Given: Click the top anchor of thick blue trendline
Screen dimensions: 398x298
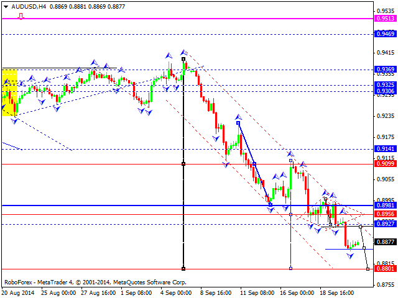Looking at the screenshot, I should click(x=238, y=123).
